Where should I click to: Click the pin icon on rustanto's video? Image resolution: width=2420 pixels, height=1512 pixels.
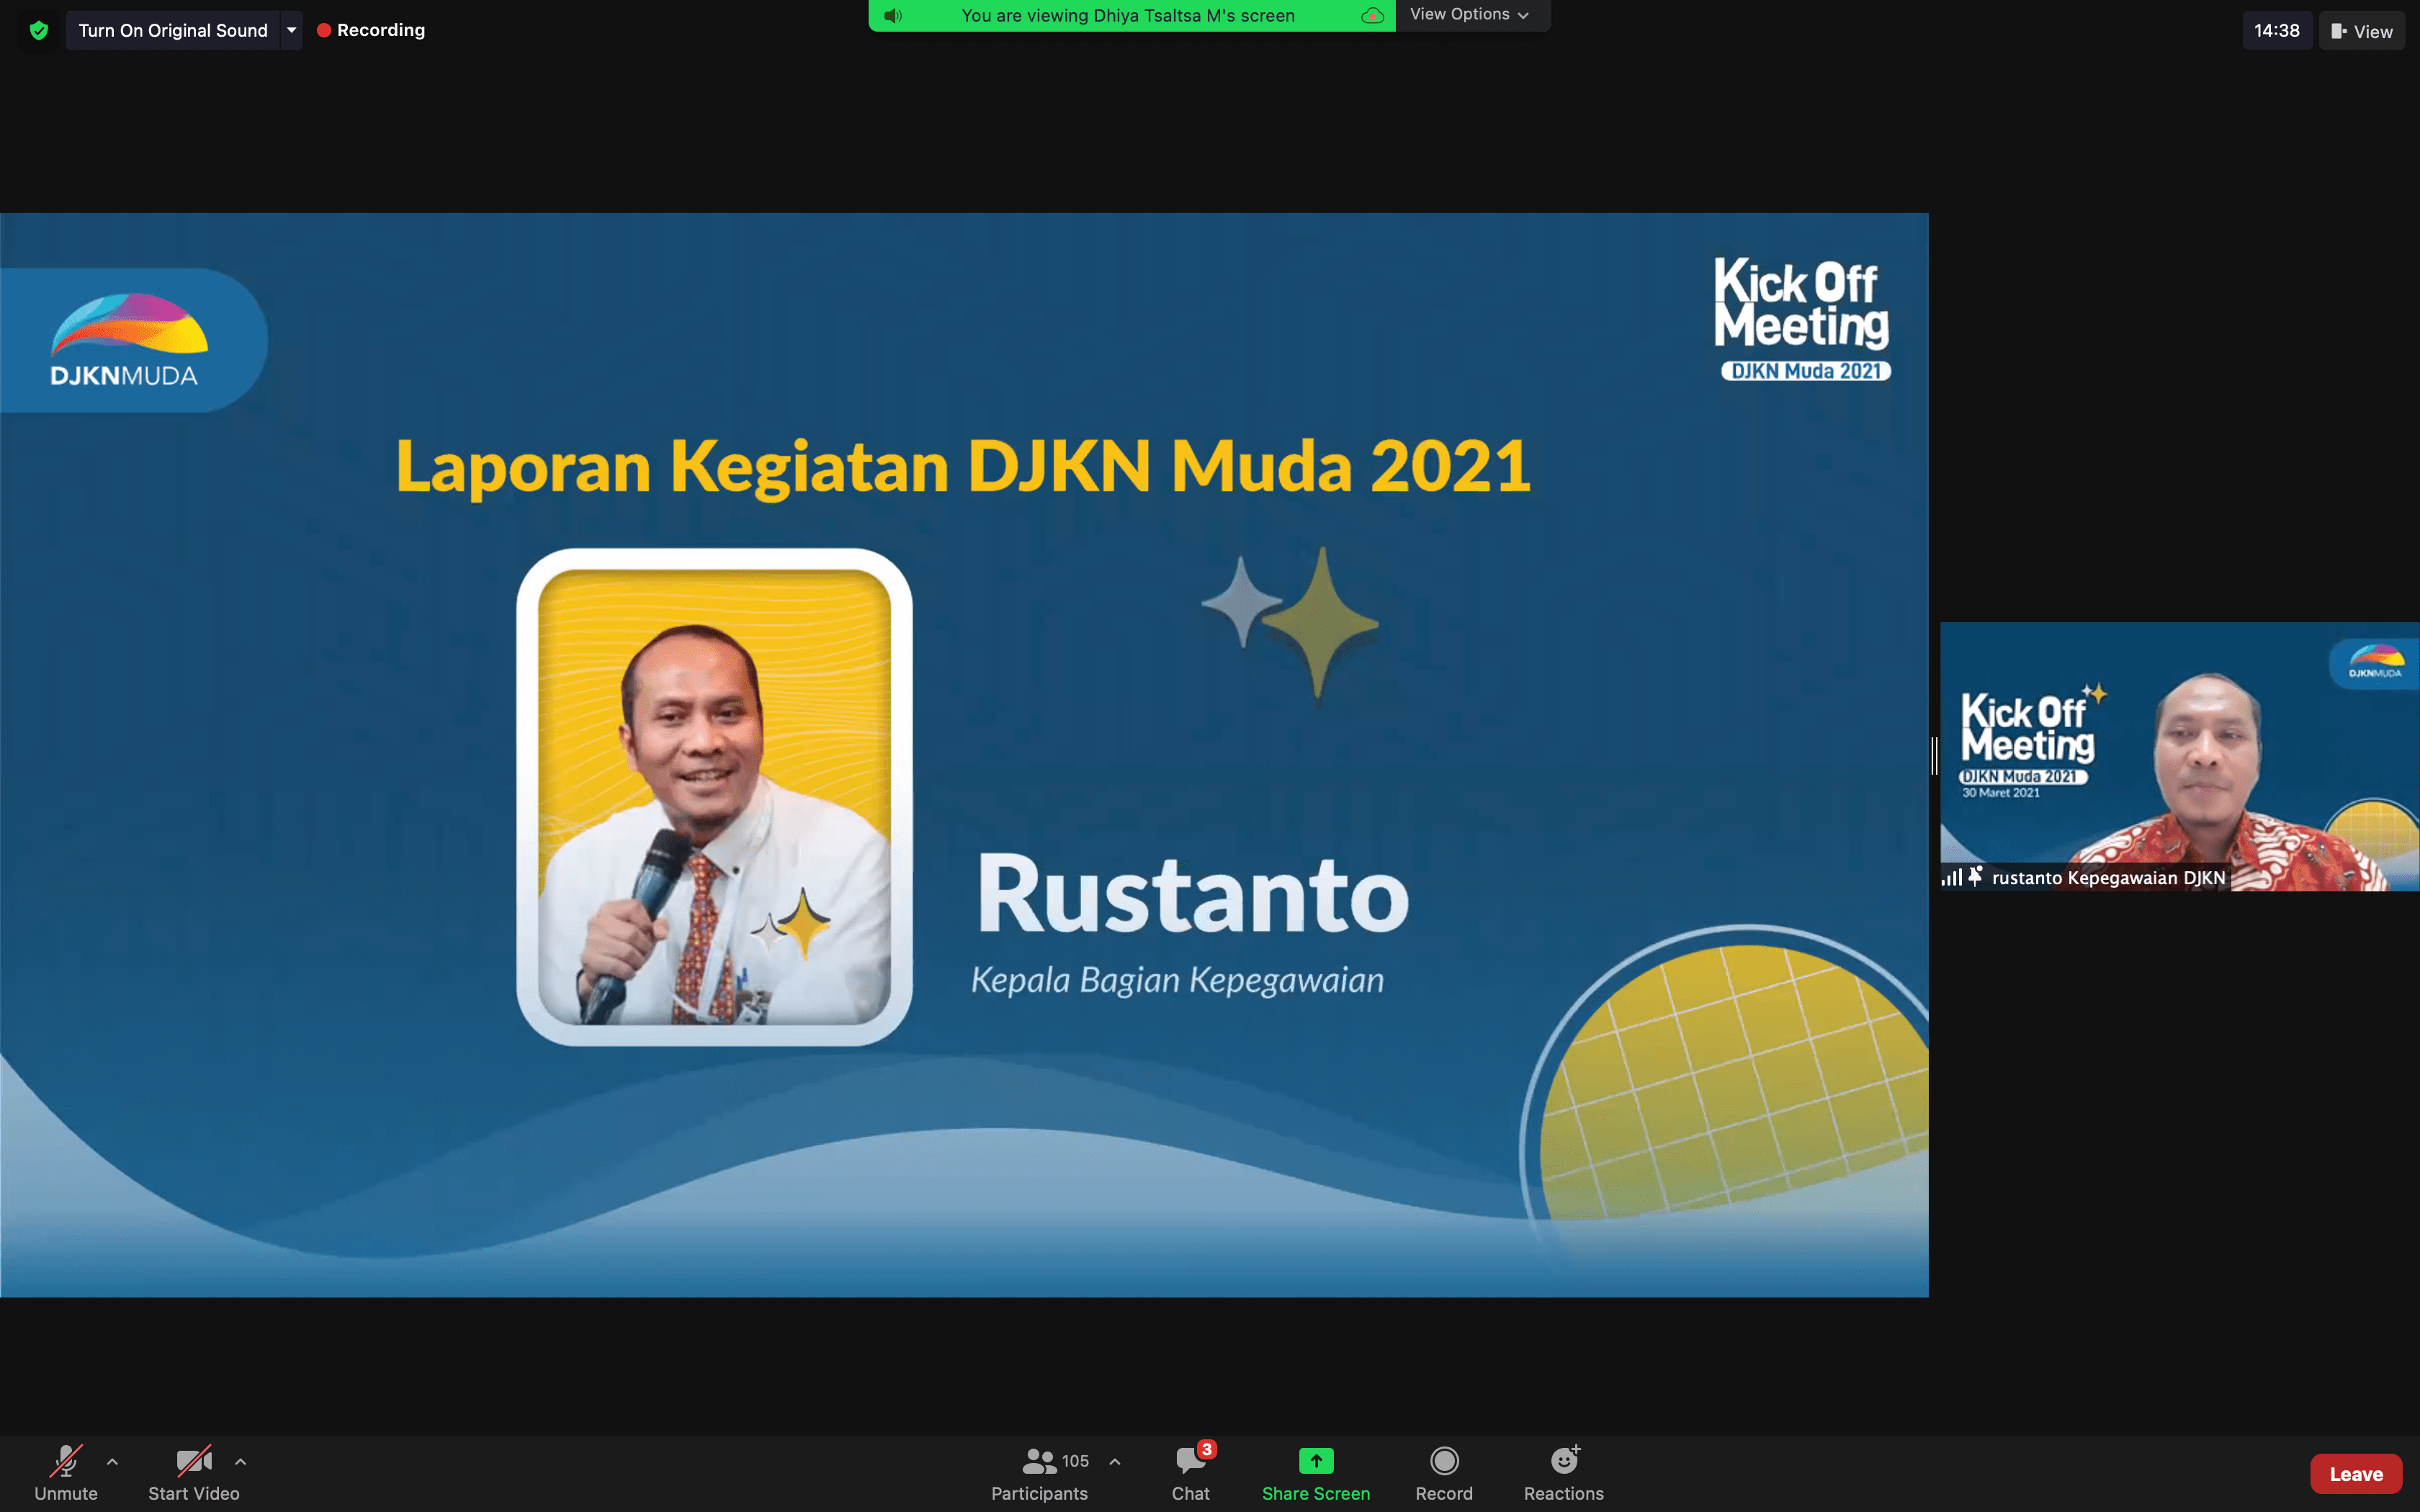[1975, 876]
